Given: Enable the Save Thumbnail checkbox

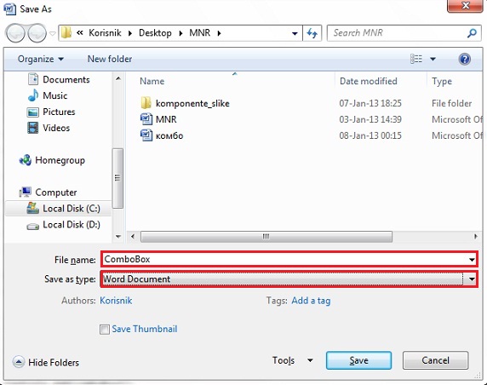Looking at the screenshot, I should 105,329.
